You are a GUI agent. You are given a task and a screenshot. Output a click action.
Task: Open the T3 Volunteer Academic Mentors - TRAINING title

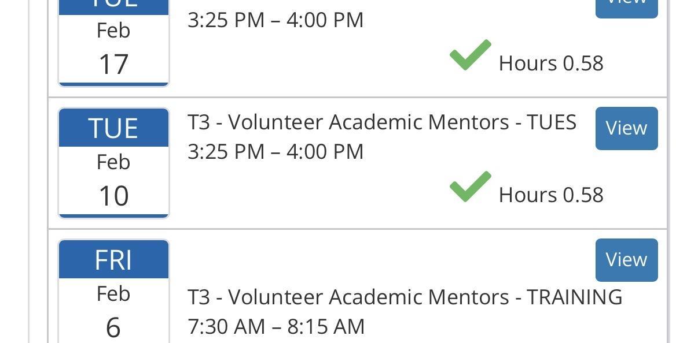[405, 297]
